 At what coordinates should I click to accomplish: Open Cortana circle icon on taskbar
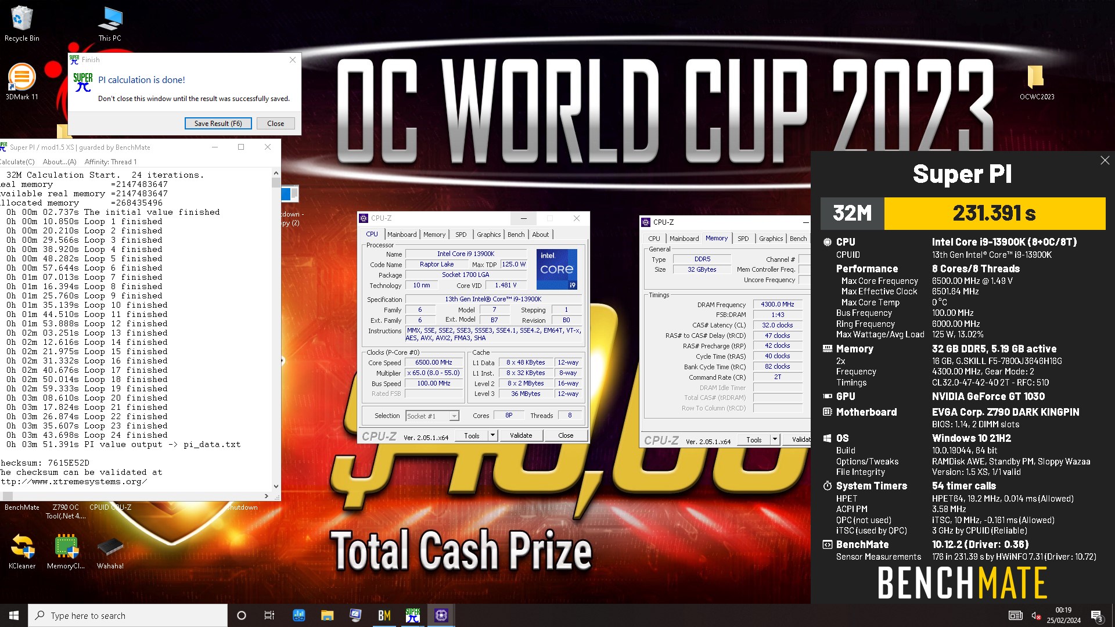(x=242, y=615)
